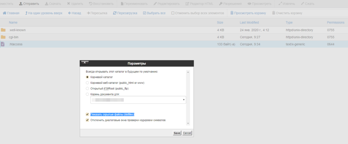Select the .htaccess file icon
Image resolution: width=348 pixels, height=144 pixels.
[3, 44]
